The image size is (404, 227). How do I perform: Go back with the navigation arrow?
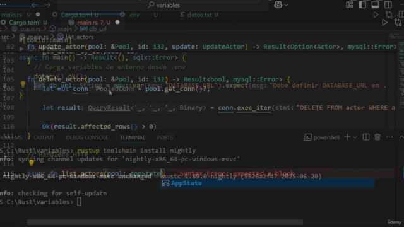coord(35,5)
